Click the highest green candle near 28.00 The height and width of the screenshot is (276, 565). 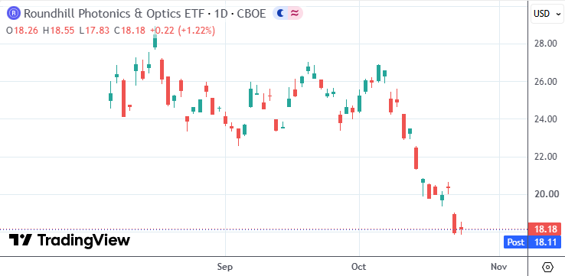click(x=155, y=41)
